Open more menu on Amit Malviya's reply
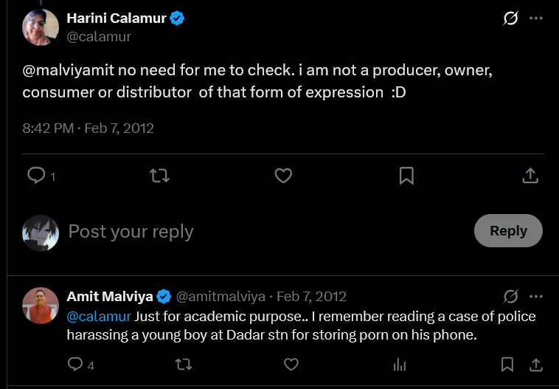The height and width of the screenshot is (389, 559). (536, 296)
